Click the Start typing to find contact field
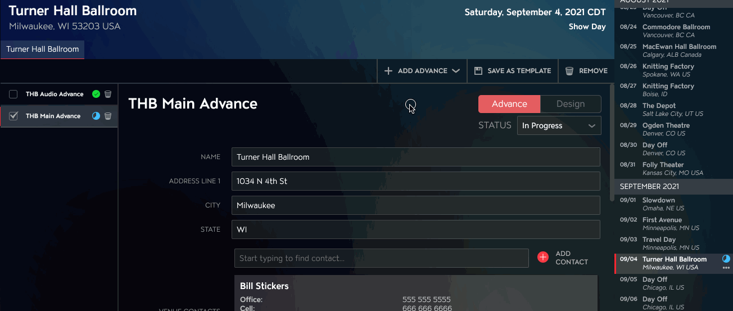 (382, 258)
